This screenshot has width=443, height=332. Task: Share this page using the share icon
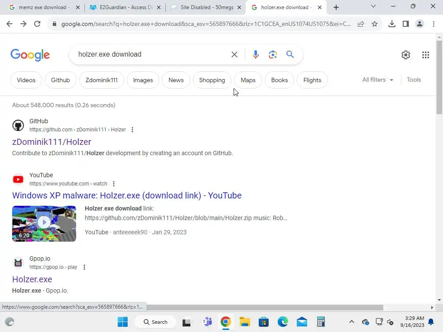point(361,24)
